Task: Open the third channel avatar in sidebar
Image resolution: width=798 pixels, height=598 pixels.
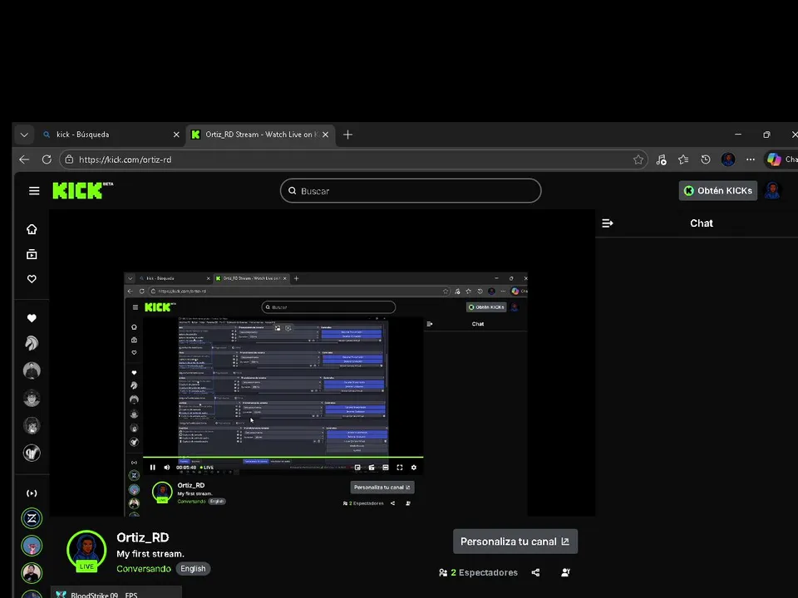Action: pos(32,398)
